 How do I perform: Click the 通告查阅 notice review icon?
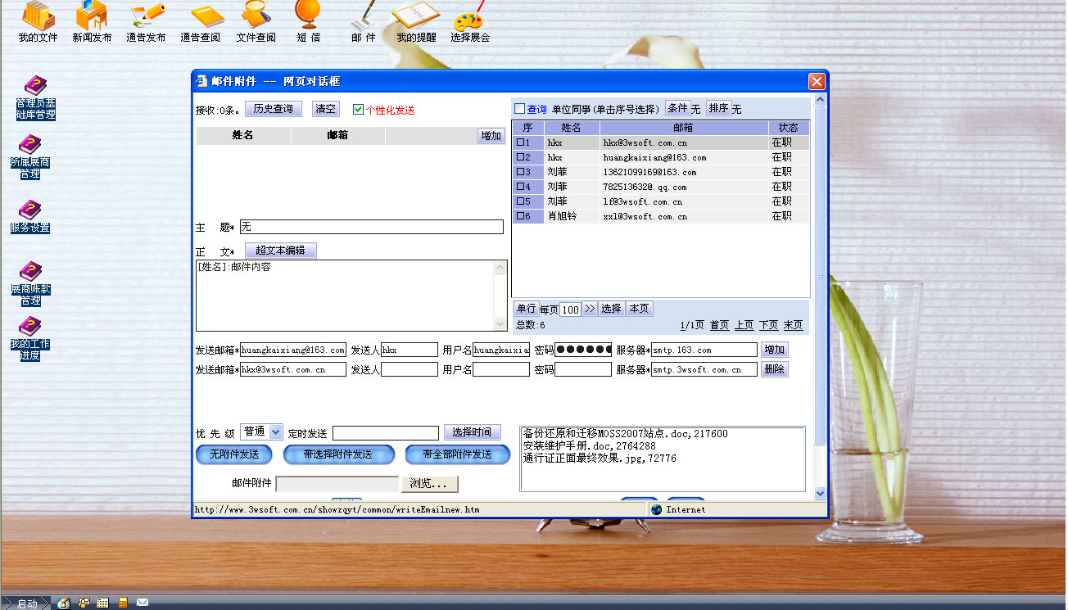[x=200, y=20]
